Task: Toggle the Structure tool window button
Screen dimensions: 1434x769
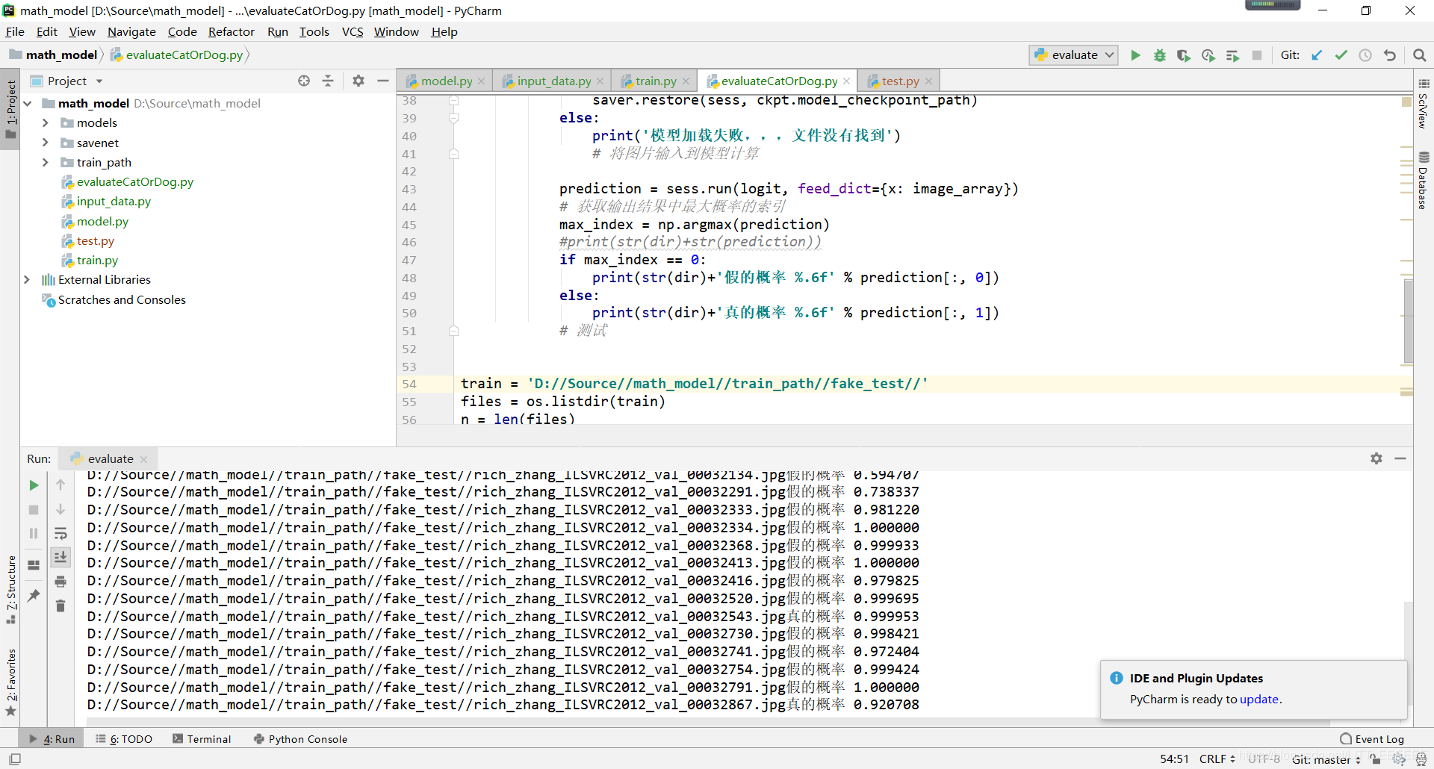Action: [x=10, y=589]
